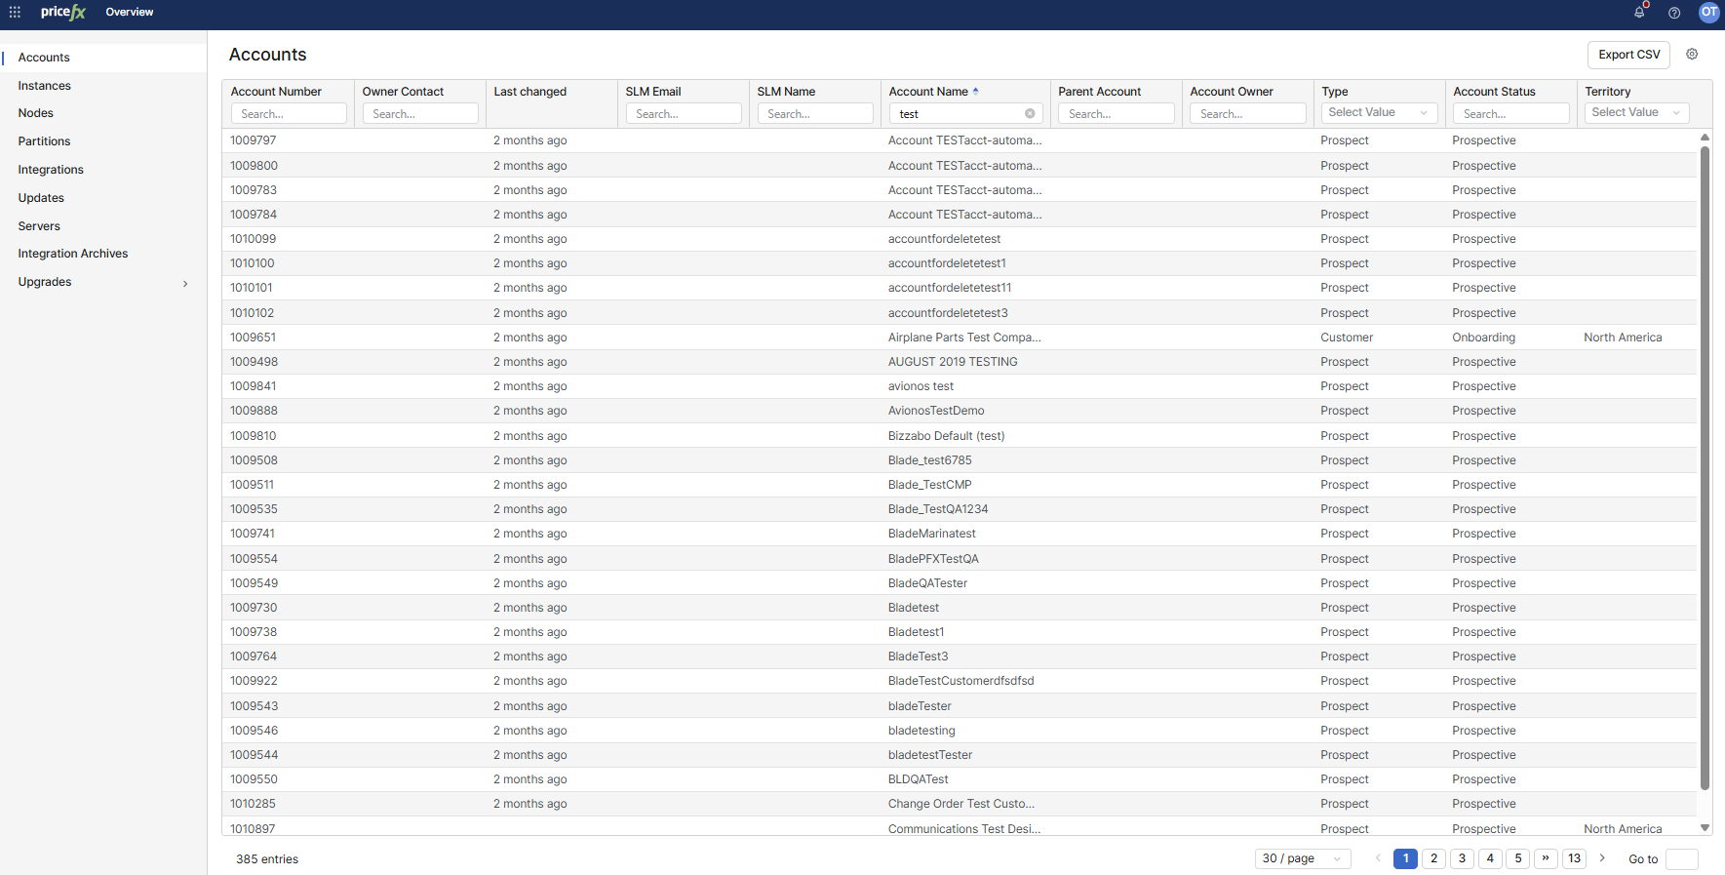Image resolution: width=1725 pixels, height=875 pixels.
Task: Click the Go to page input
Action: tap(1681, 859)
